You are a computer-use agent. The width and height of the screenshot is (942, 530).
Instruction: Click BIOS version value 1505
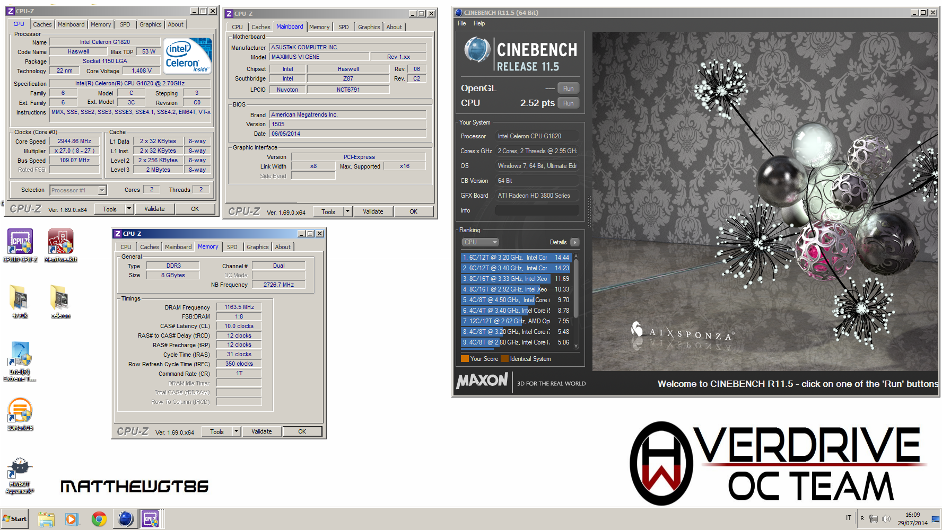tap(347, 124)
